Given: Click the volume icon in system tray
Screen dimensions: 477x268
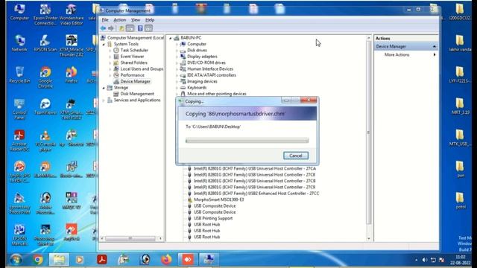Looking at the screenshot, I should pos(425,260).
